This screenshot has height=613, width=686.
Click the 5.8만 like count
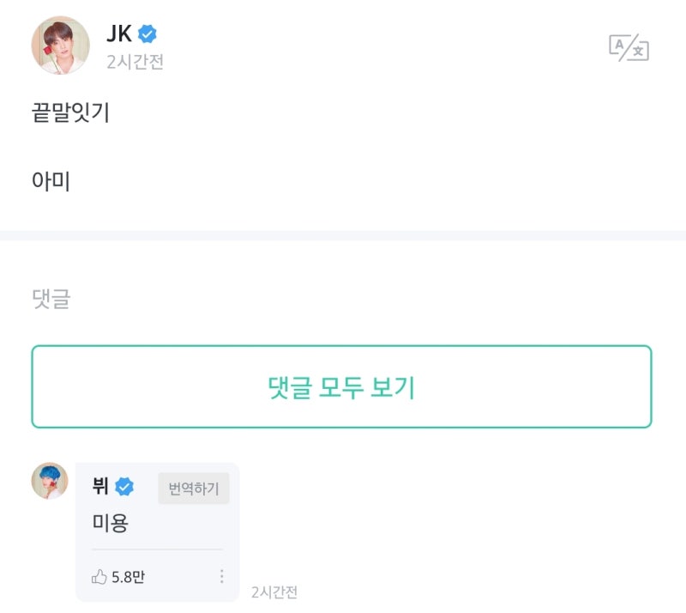(x=128, y=577)
